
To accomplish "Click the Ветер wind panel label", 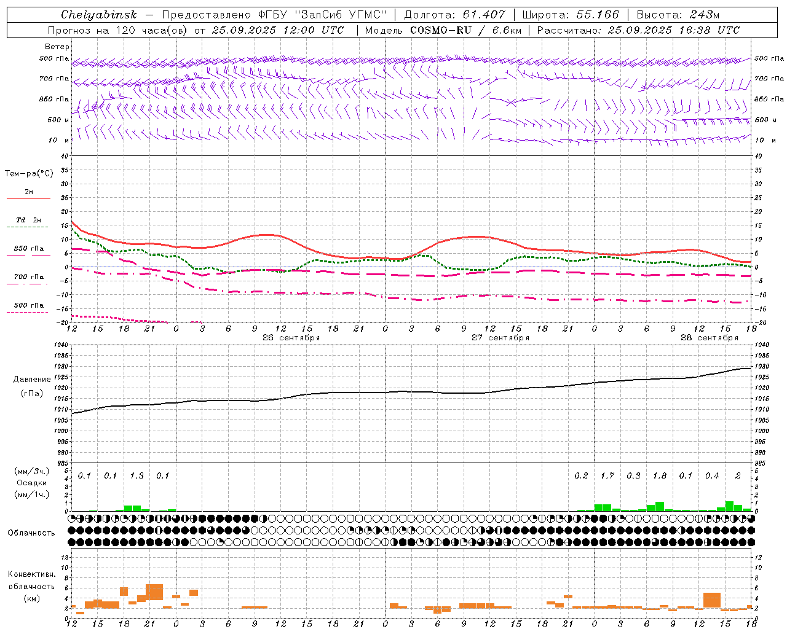I will [x=57, y=47].
